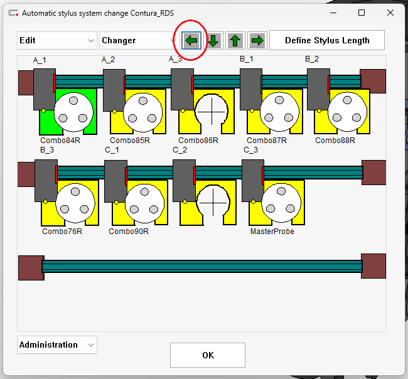This screenshot has height=379, width=408.
Task: Click the application icon in title bar
Action: tap(13, 13)
